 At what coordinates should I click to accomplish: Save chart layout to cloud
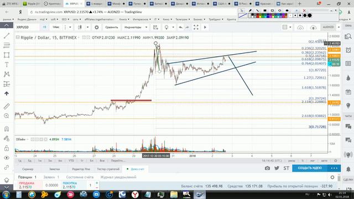point(313,27)
